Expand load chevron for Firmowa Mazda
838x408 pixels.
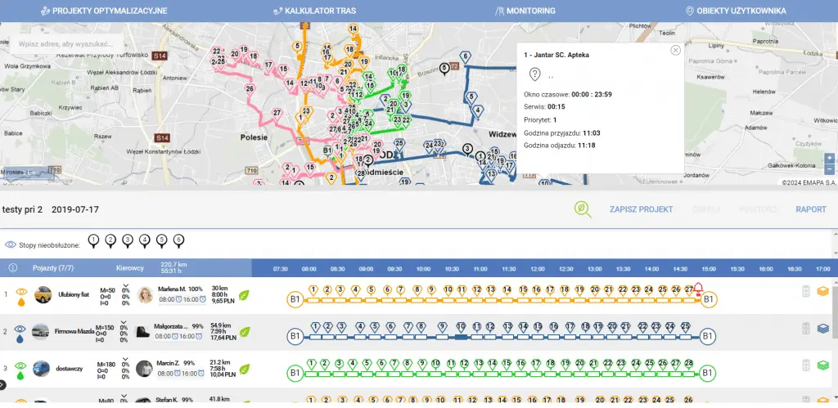point(124,322)
